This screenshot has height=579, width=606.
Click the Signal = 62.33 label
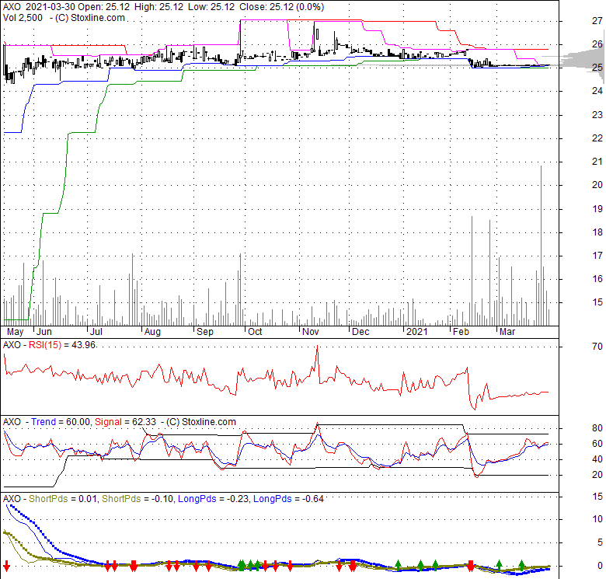125,422
